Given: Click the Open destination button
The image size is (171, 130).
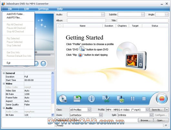Looking at the screenshot, I should [161, 120].
